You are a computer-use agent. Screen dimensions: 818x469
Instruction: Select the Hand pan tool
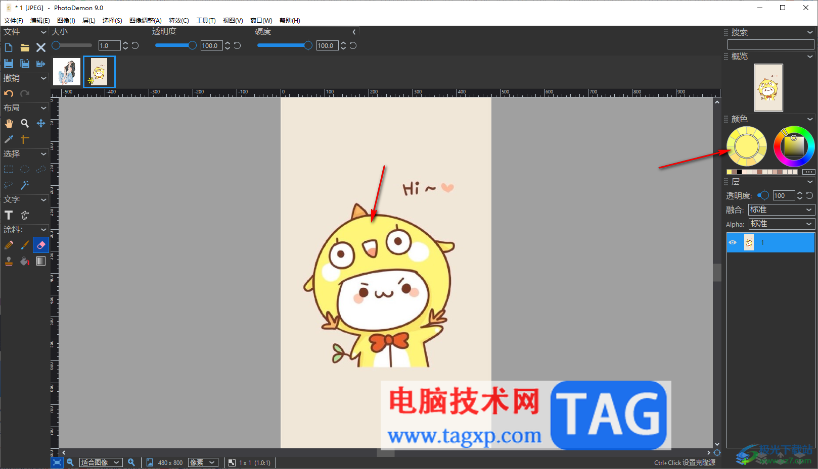coord(9,123)
